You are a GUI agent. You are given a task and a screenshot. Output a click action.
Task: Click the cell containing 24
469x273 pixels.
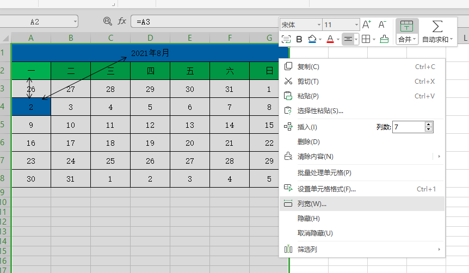tap(71, 160)
